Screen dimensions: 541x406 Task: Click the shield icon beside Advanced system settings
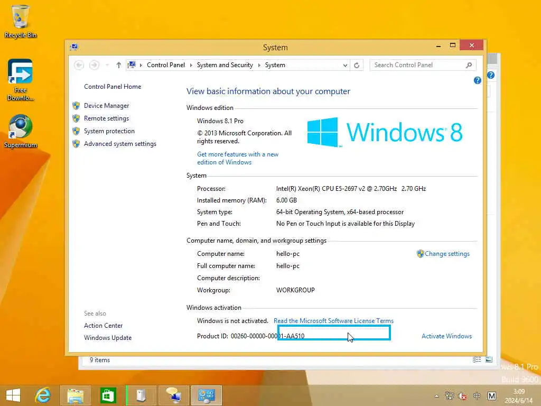pyautogui.click(x=76, y=144)
